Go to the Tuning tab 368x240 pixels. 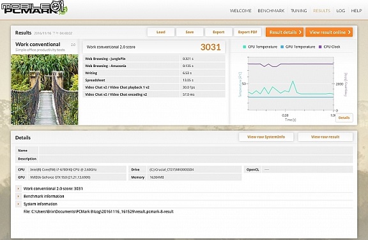pos(298,11)
